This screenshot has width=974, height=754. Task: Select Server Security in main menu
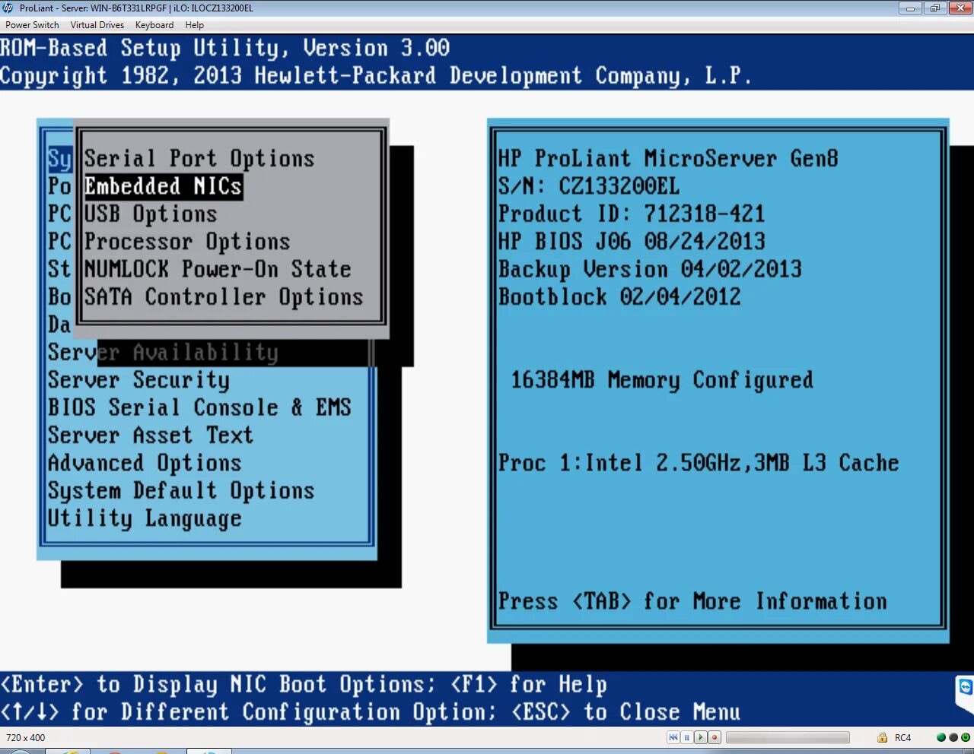click(x=138, y=380)
